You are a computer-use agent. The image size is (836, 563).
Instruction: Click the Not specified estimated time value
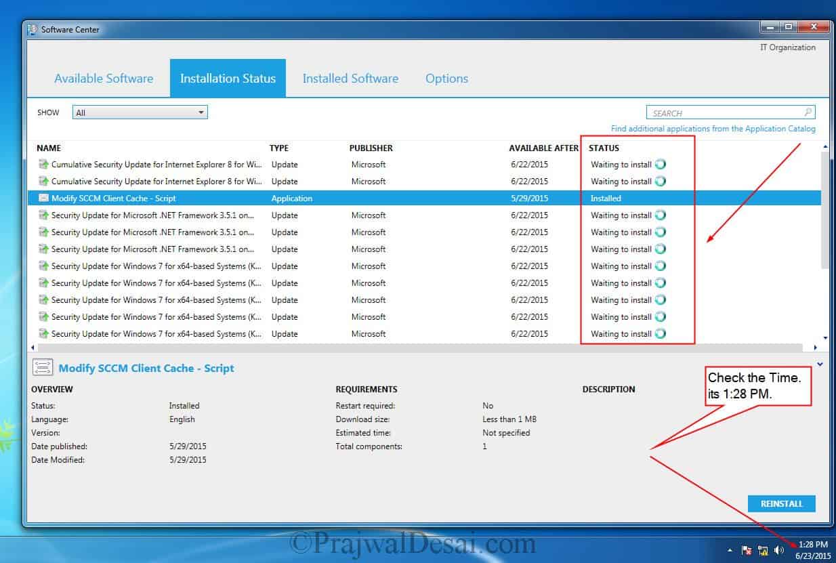point(506,433)
